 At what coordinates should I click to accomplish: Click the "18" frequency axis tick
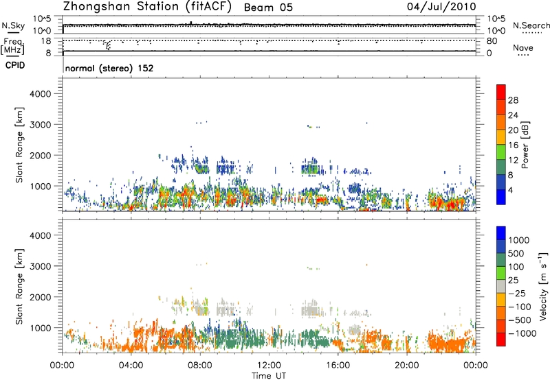pyautogui.click(x=46, y=41)
